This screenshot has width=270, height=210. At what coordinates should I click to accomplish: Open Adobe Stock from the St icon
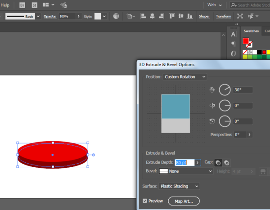click(x=35, y=5)
